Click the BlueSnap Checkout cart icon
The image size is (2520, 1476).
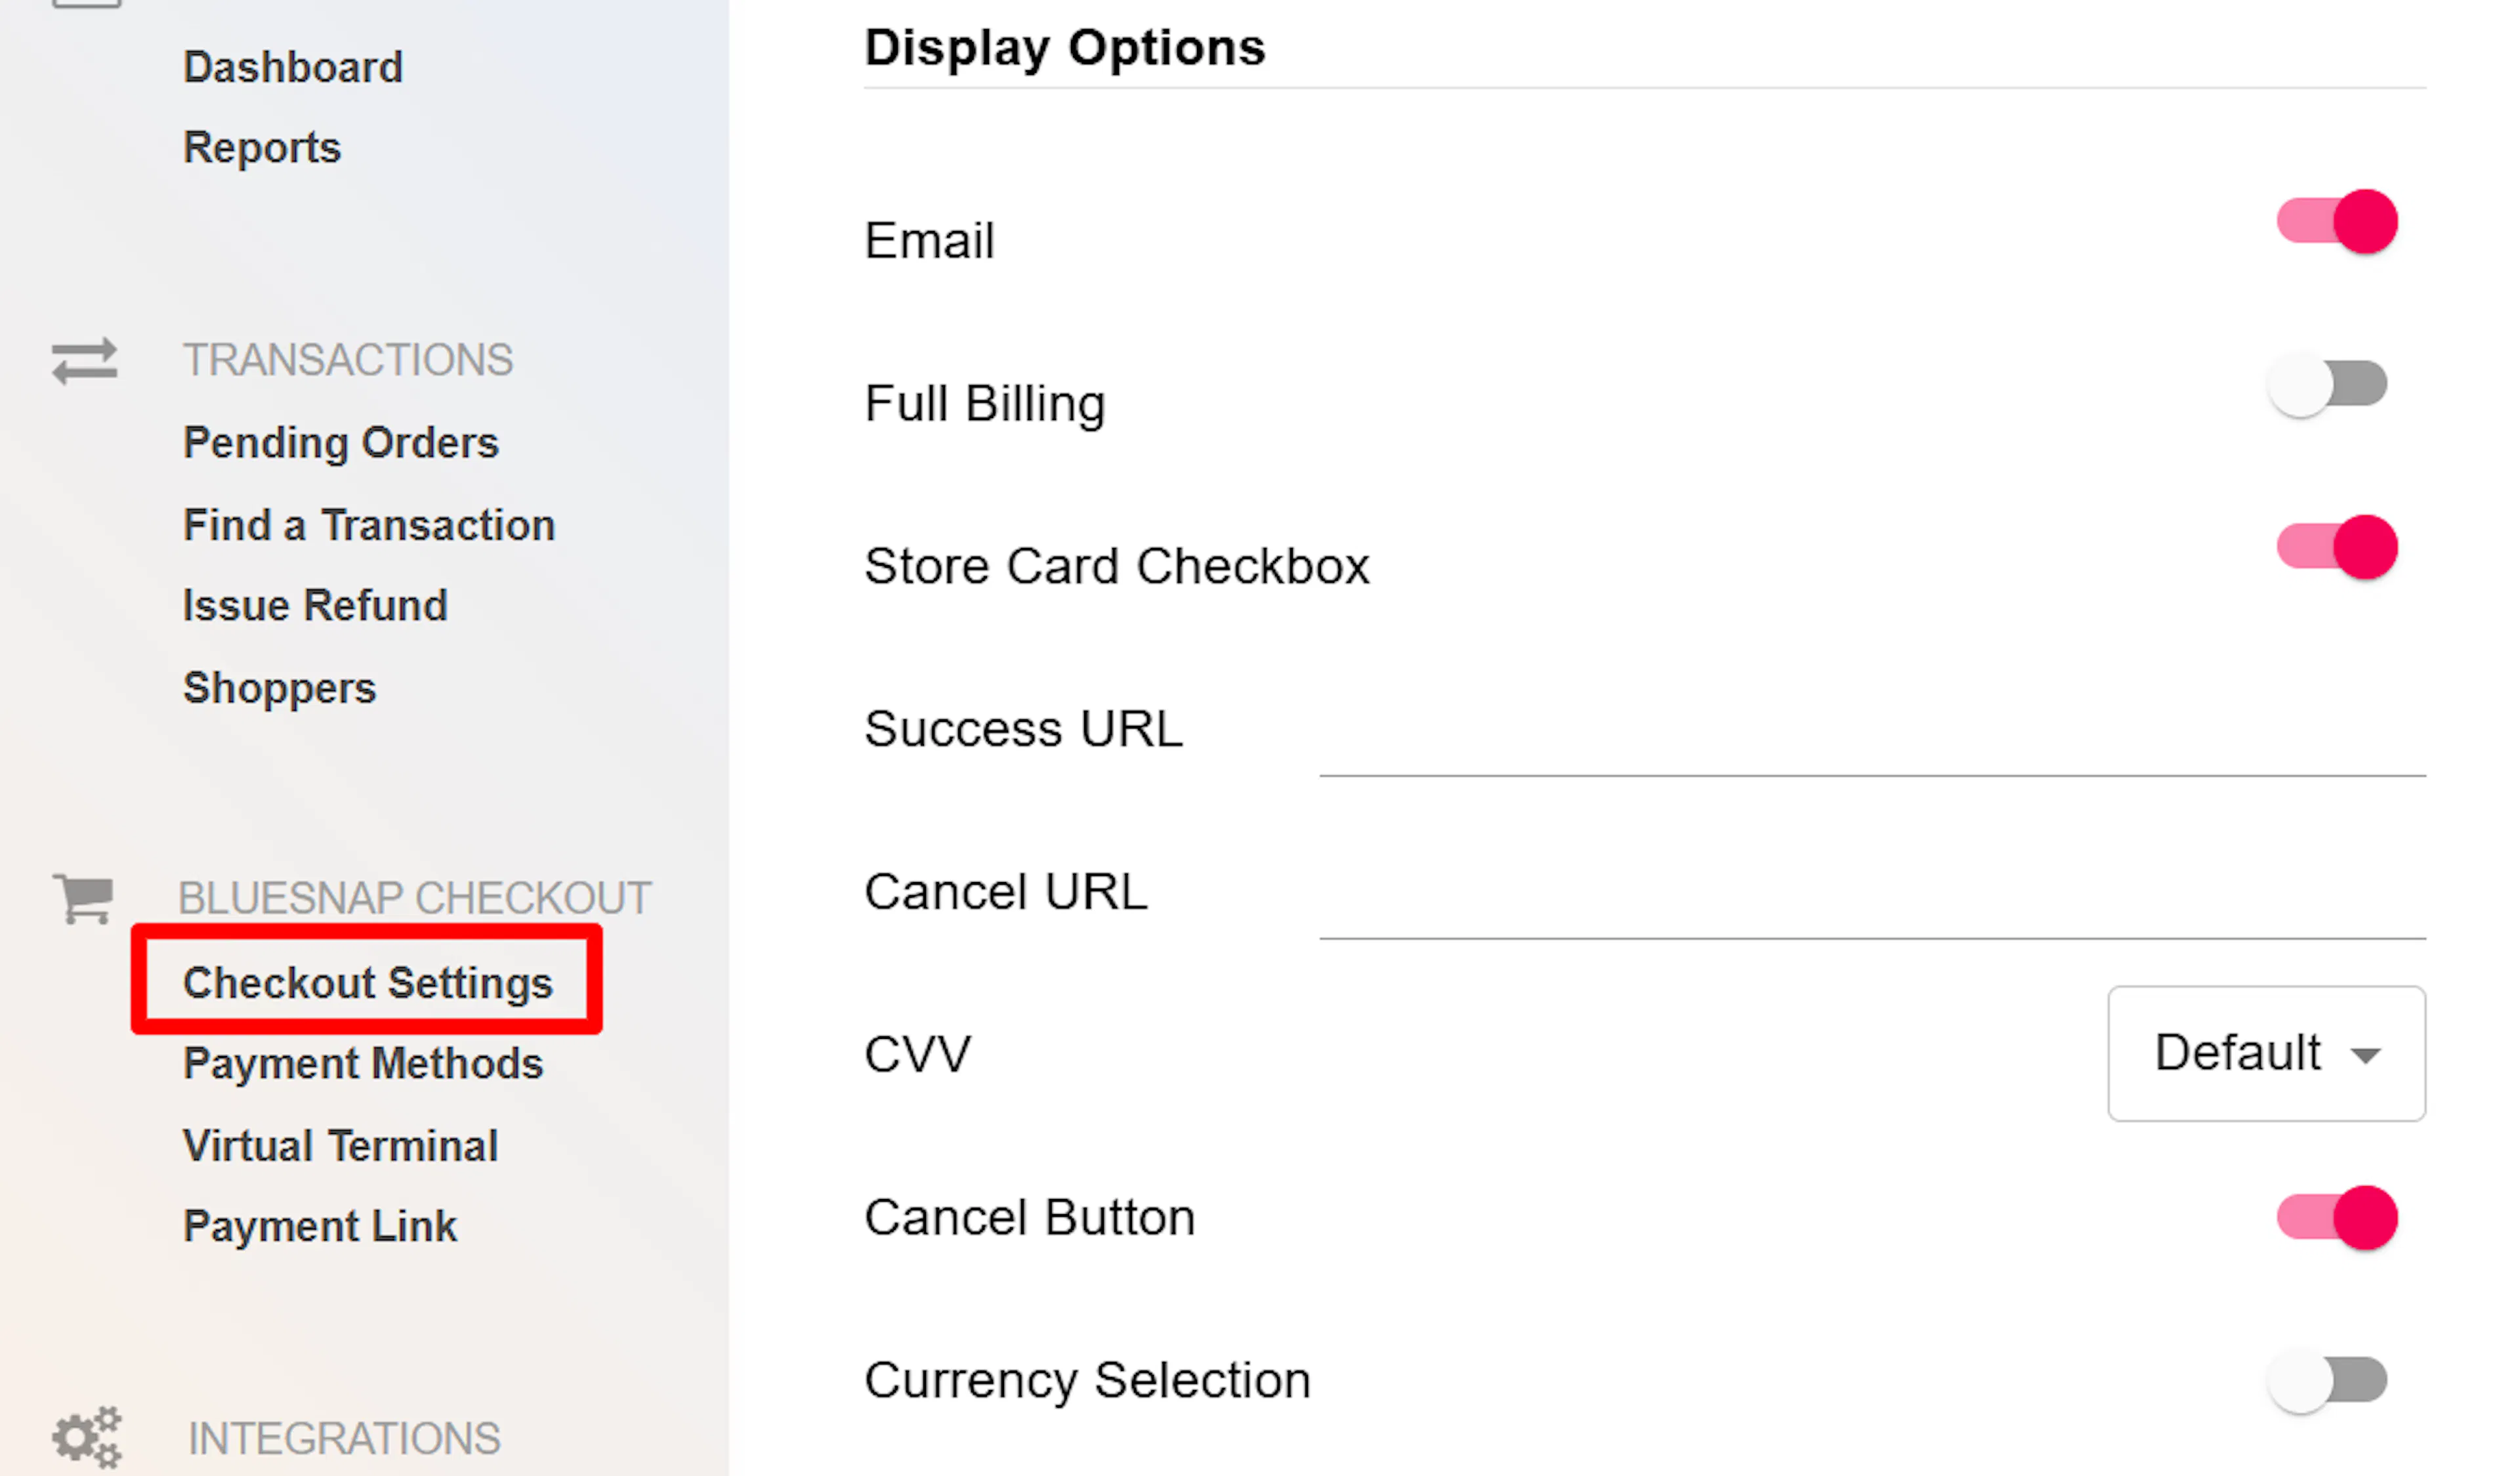tap(83, 899)
